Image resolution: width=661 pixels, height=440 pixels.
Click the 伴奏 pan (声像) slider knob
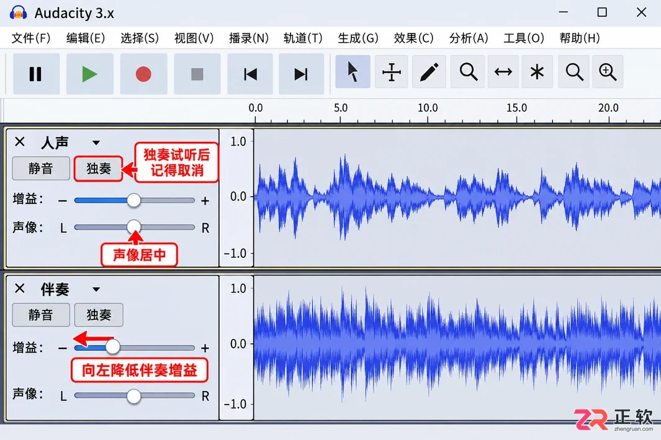pyautogui.click(x=133, y=396)
